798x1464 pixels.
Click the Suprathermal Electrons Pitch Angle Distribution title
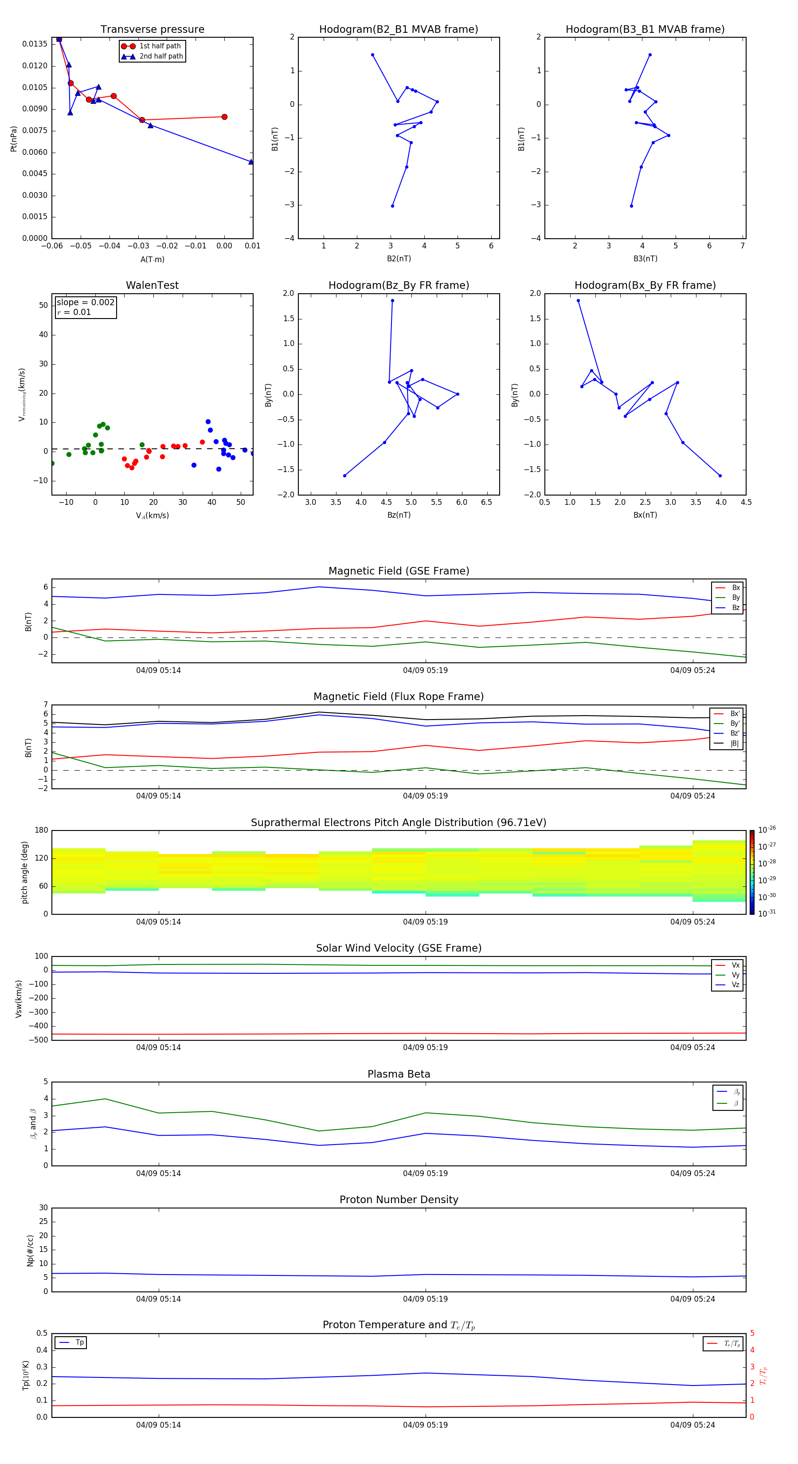(399, 823)
